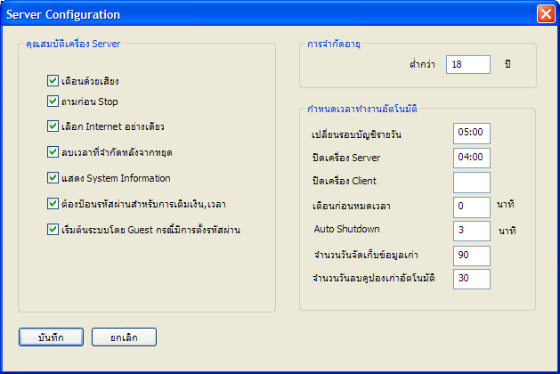Uncheck เริ่มต้นระบบโดย Guest checkbox
This screenshot has width=560, height=374.
pyautogui.click(x=53, y=230)
